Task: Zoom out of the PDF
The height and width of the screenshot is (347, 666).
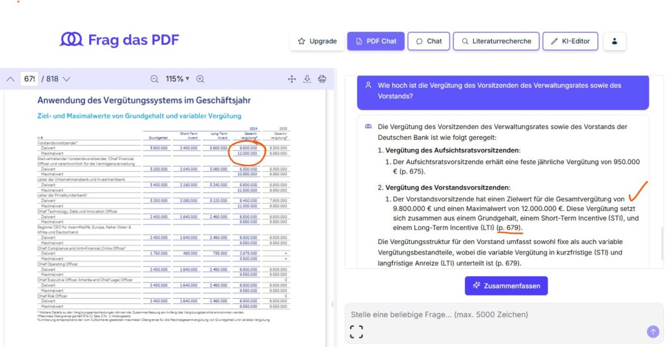Action: [154, 79]
